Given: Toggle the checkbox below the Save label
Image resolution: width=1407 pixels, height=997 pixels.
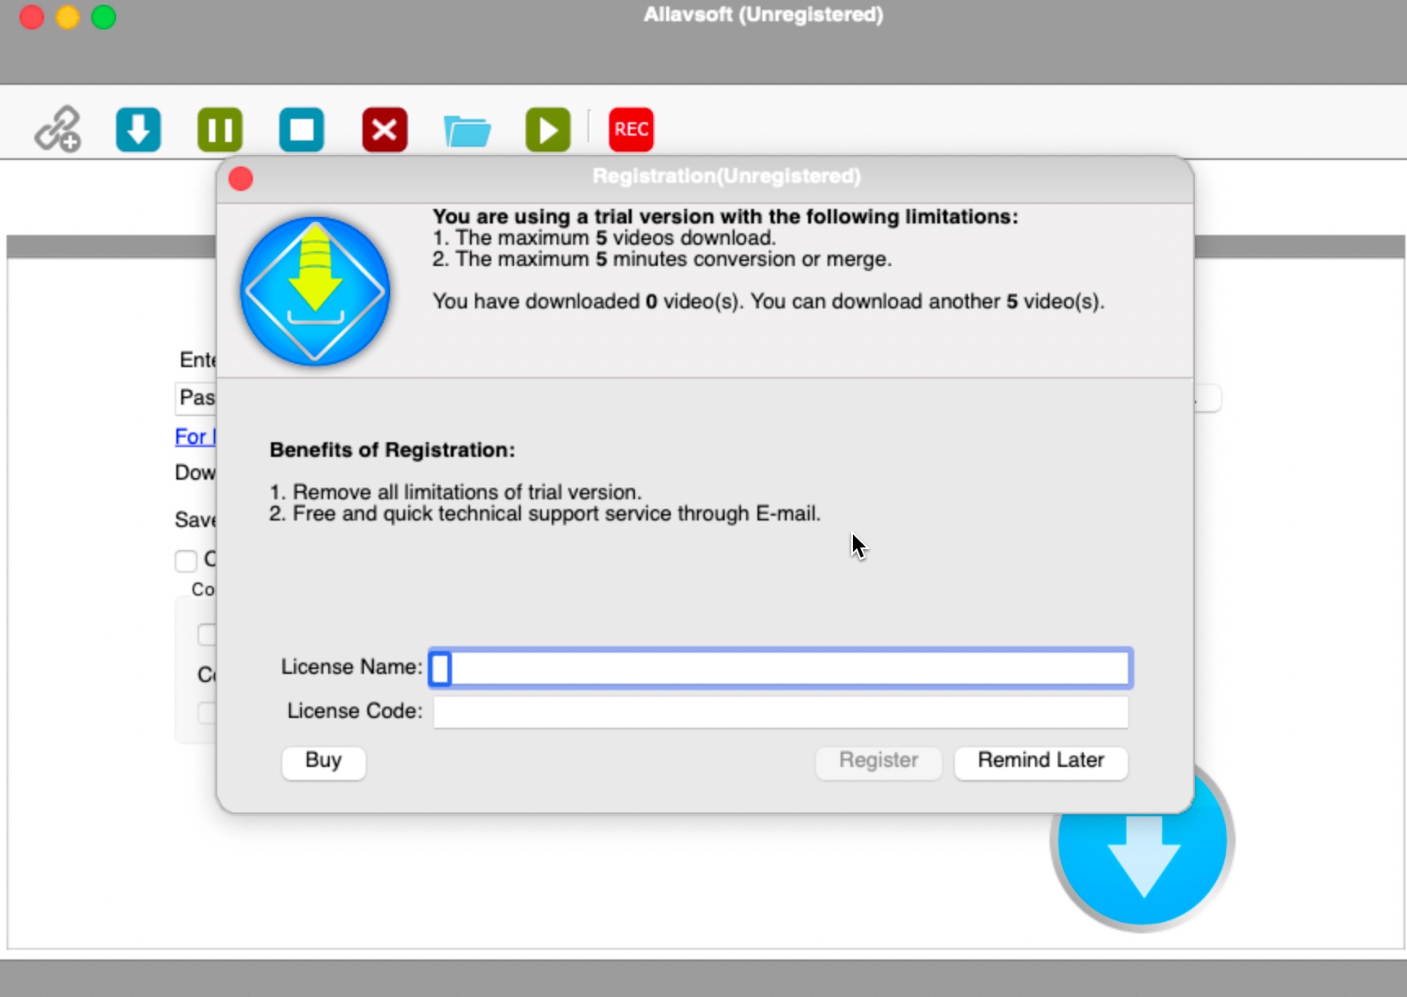Looking at the screenshot, I should click(x=186, y=561).
